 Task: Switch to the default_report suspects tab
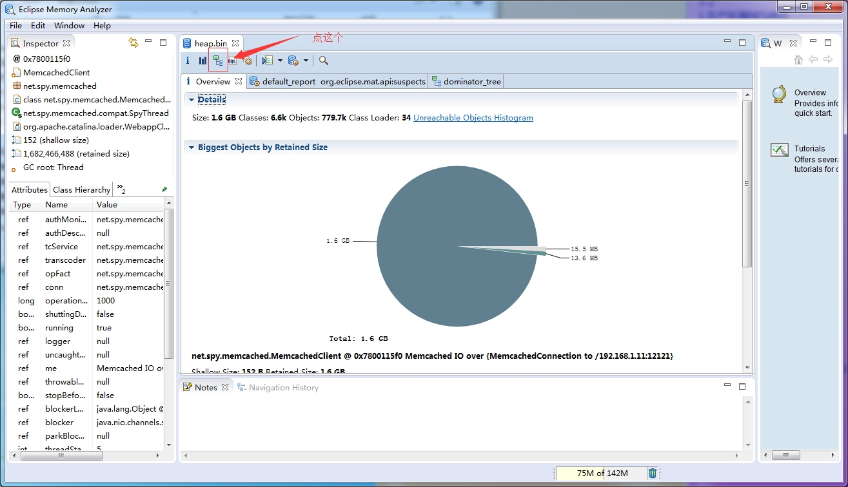click(338, 82)
